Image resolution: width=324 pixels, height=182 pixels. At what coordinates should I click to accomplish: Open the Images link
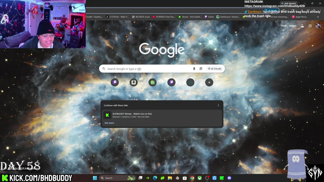[293, 26]
